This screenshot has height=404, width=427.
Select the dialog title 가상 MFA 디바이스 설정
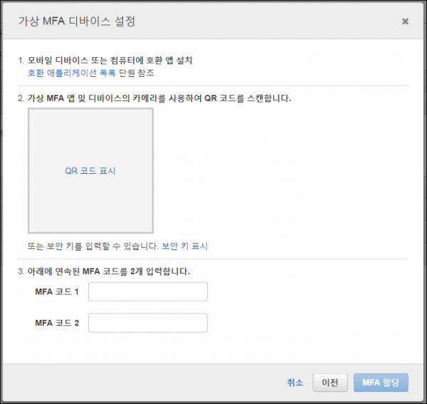[77, 21]
